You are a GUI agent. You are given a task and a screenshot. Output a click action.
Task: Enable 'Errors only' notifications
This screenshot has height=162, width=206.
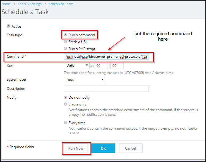click(x=65, y=104)
